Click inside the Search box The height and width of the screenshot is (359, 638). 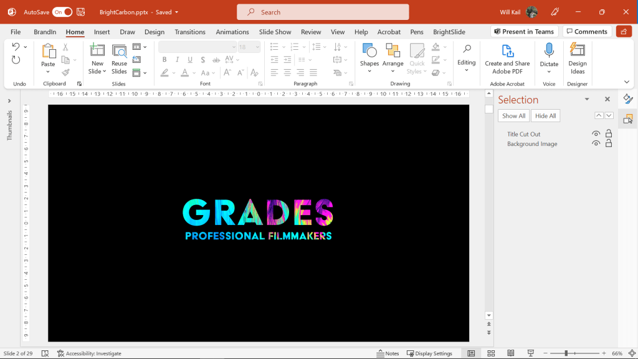point(322,12)
